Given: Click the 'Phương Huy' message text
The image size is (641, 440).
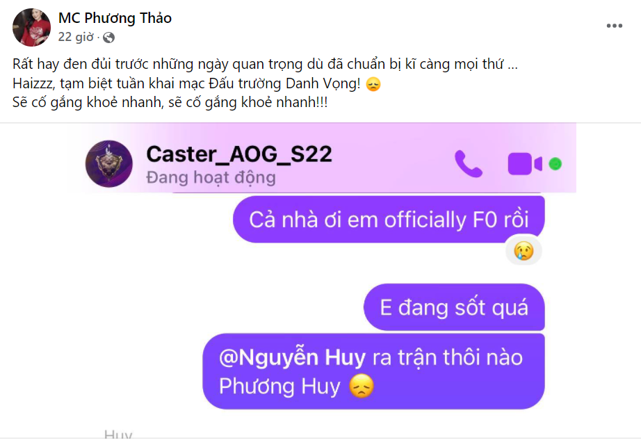Looking at the screenshot, I should pyautogui.click(x=279, y=386).
